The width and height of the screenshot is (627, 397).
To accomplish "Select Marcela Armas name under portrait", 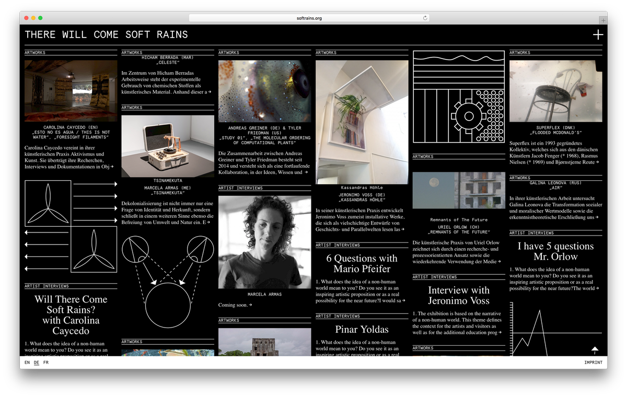I will (x=265, y=295).
